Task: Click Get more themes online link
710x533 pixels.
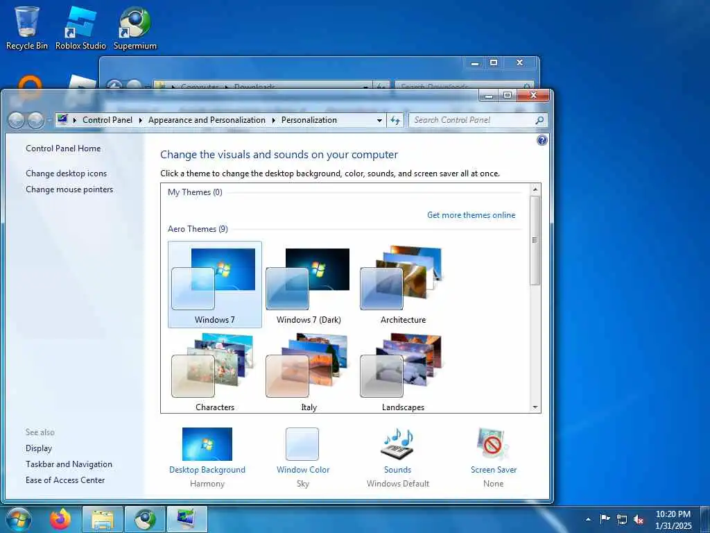Action: 471,215
